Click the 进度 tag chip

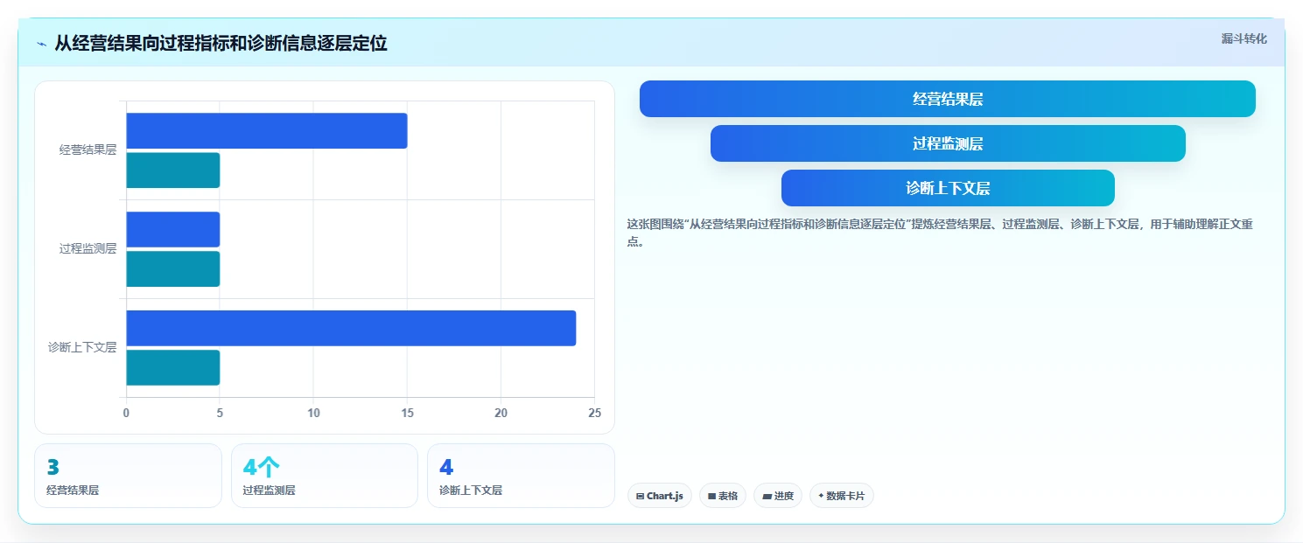pyautogui.click(x=777, y=496)
